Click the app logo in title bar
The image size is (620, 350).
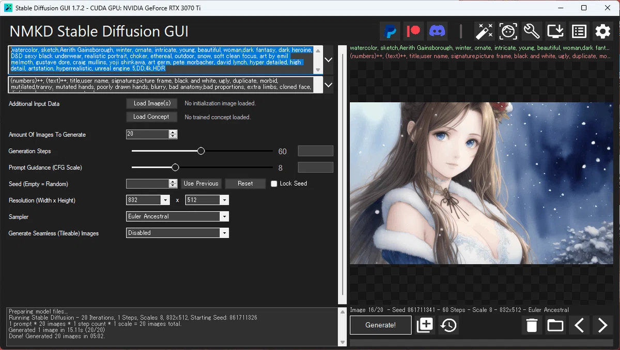coord(8,8)
